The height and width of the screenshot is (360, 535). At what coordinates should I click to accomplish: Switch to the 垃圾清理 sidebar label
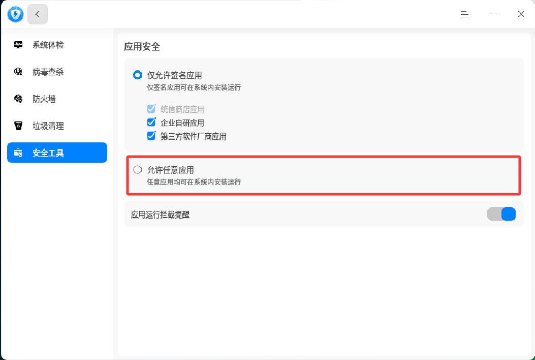point(48,126)
